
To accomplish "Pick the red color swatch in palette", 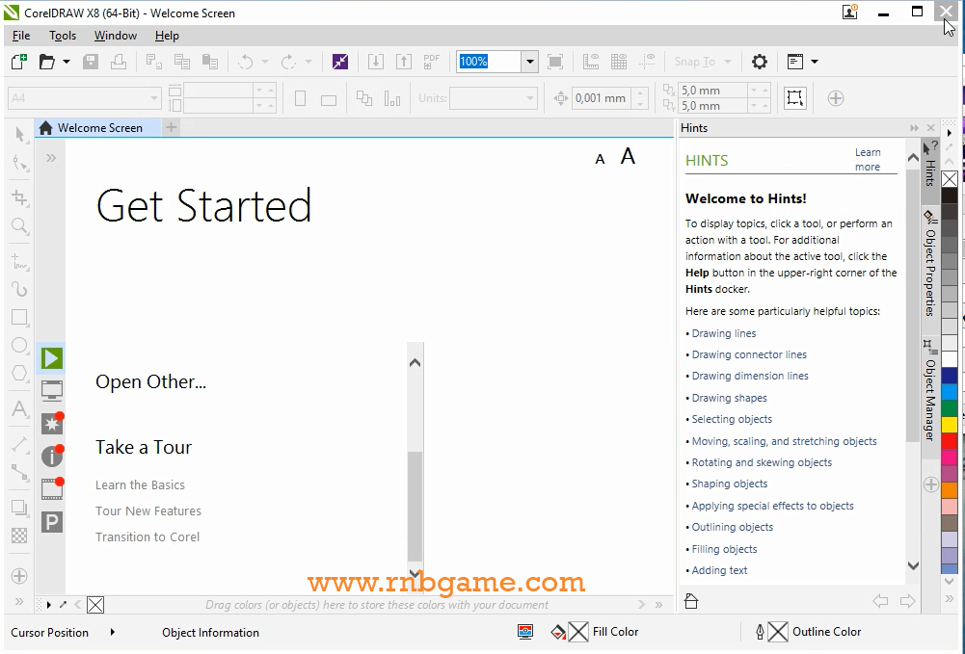I will [x=950, y=441].
